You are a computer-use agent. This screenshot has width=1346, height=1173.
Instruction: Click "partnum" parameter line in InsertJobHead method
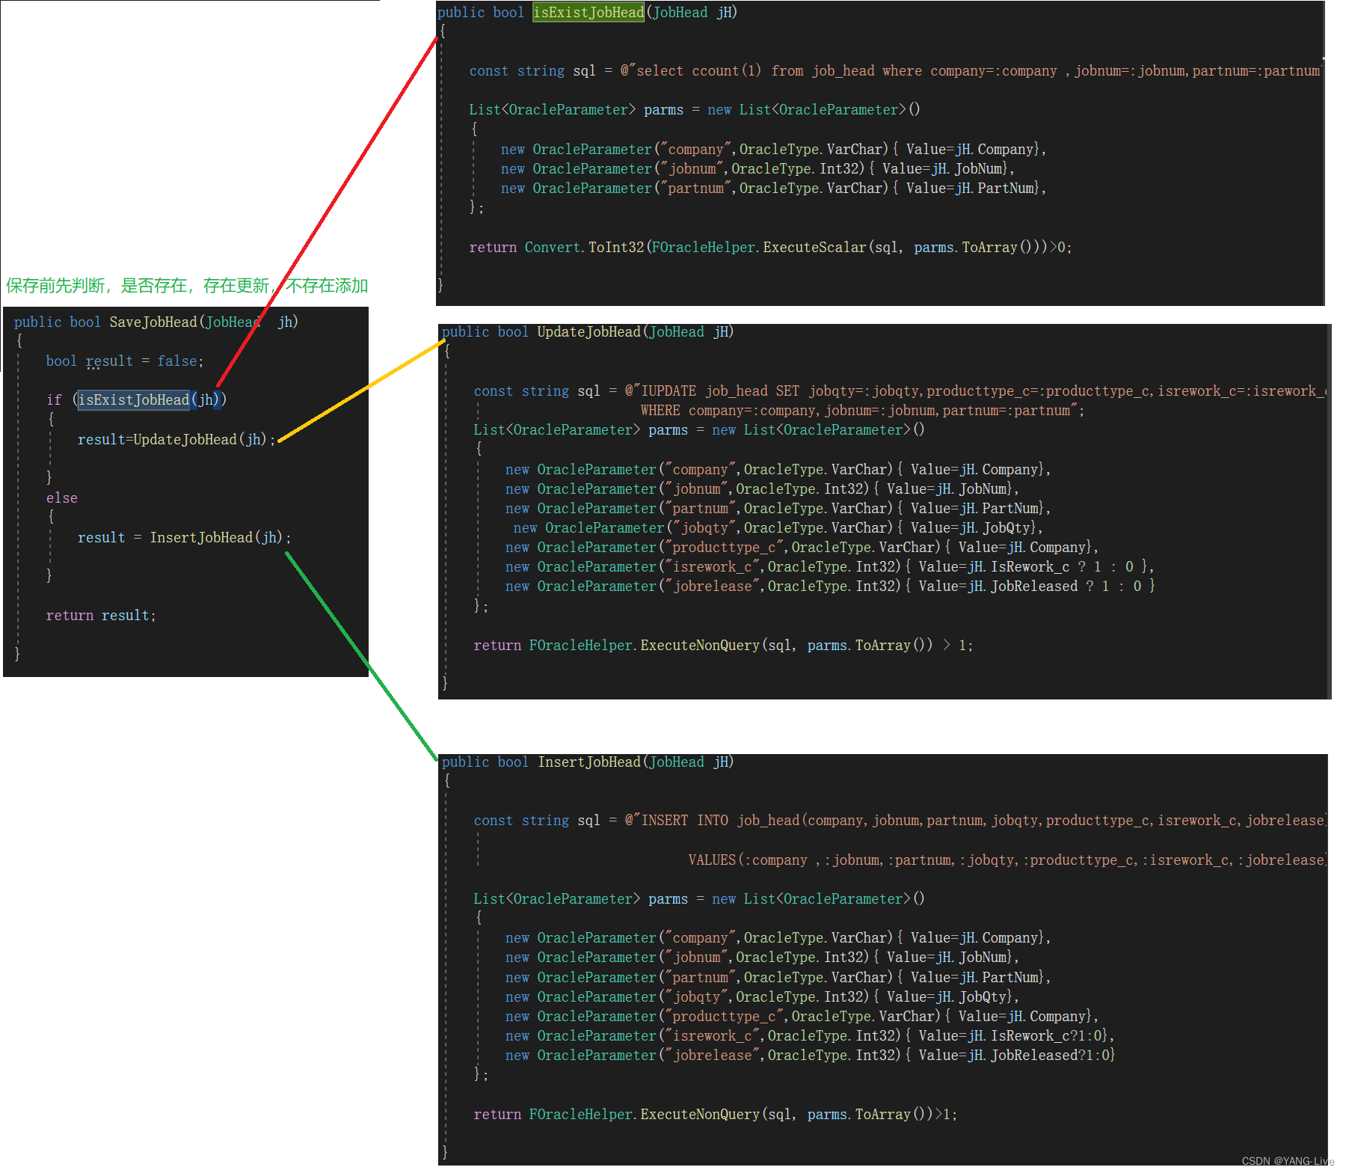click(x=778, y=978)
